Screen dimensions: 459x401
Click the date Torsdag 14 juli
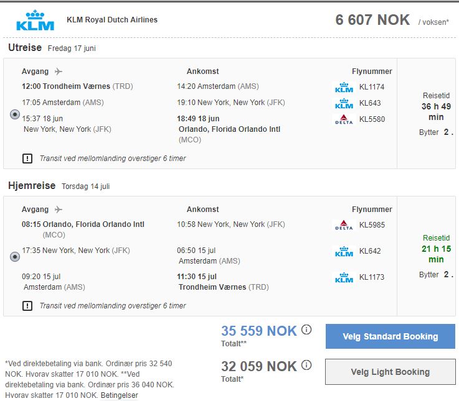86,186
